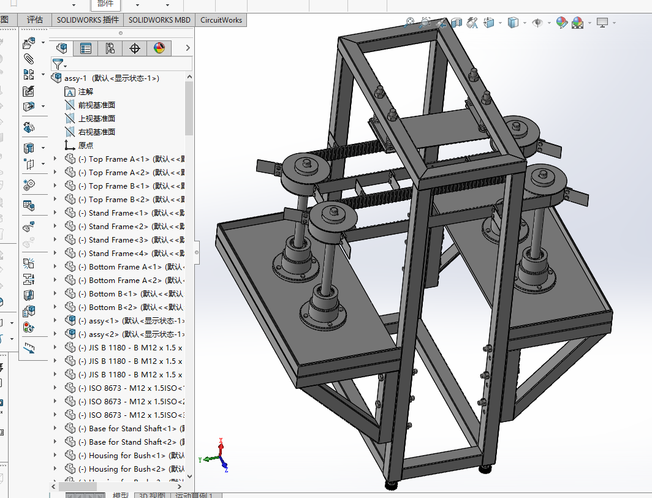This screenshot has height=498, width=652.
Task: Open the 评估 ribbon tab
Action: coord(35,20)
